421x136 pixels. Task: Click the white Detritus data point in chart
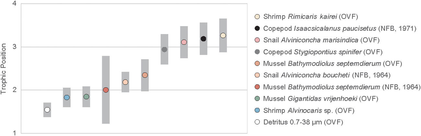tap(47, 110)
